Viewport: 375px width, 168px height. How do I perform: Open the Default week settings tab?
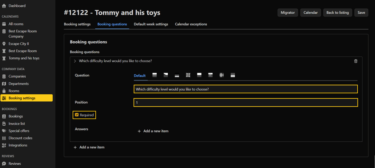coord(151,24)
